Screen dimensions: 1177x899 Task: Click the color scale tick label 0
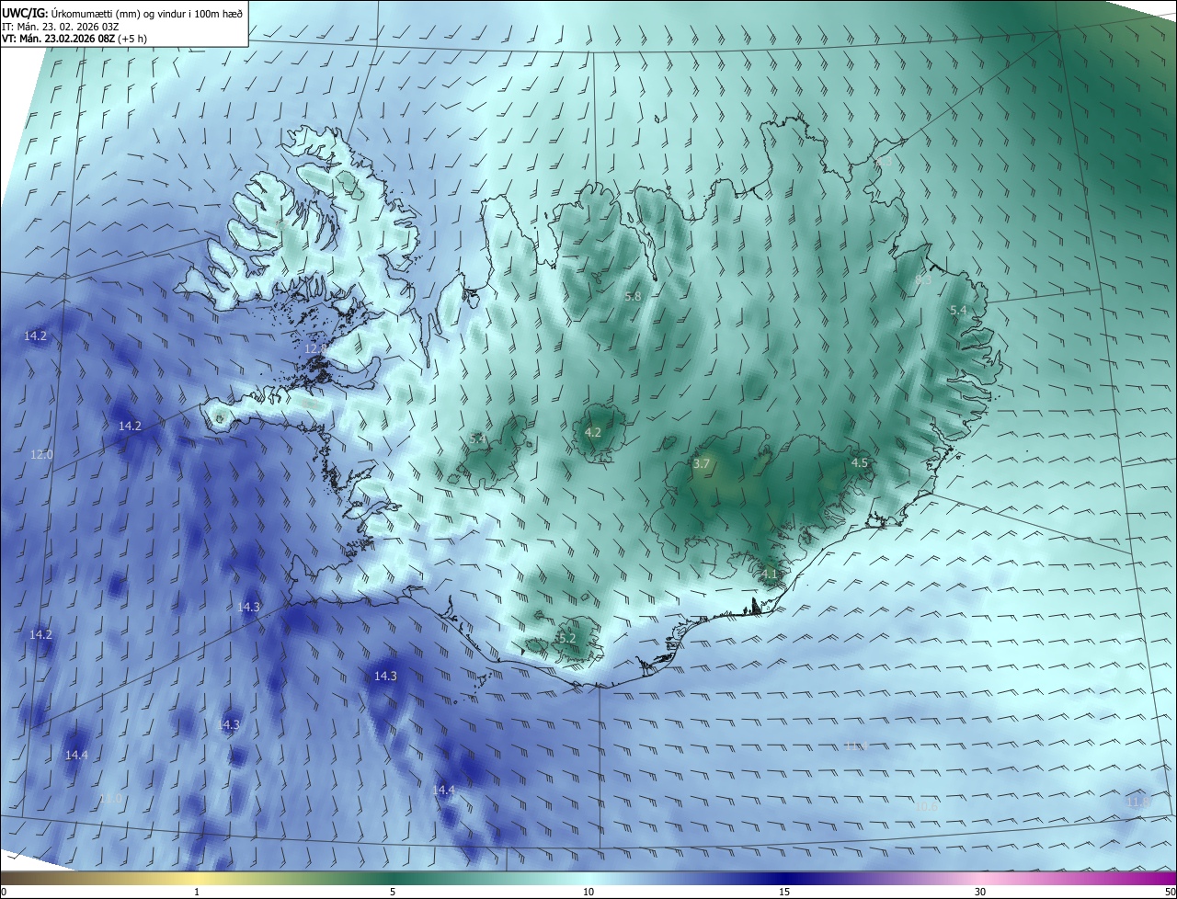[x=4, y=892]
